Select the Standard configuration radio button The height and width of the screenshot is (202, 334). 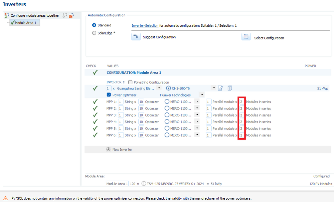tap(94, 25)
